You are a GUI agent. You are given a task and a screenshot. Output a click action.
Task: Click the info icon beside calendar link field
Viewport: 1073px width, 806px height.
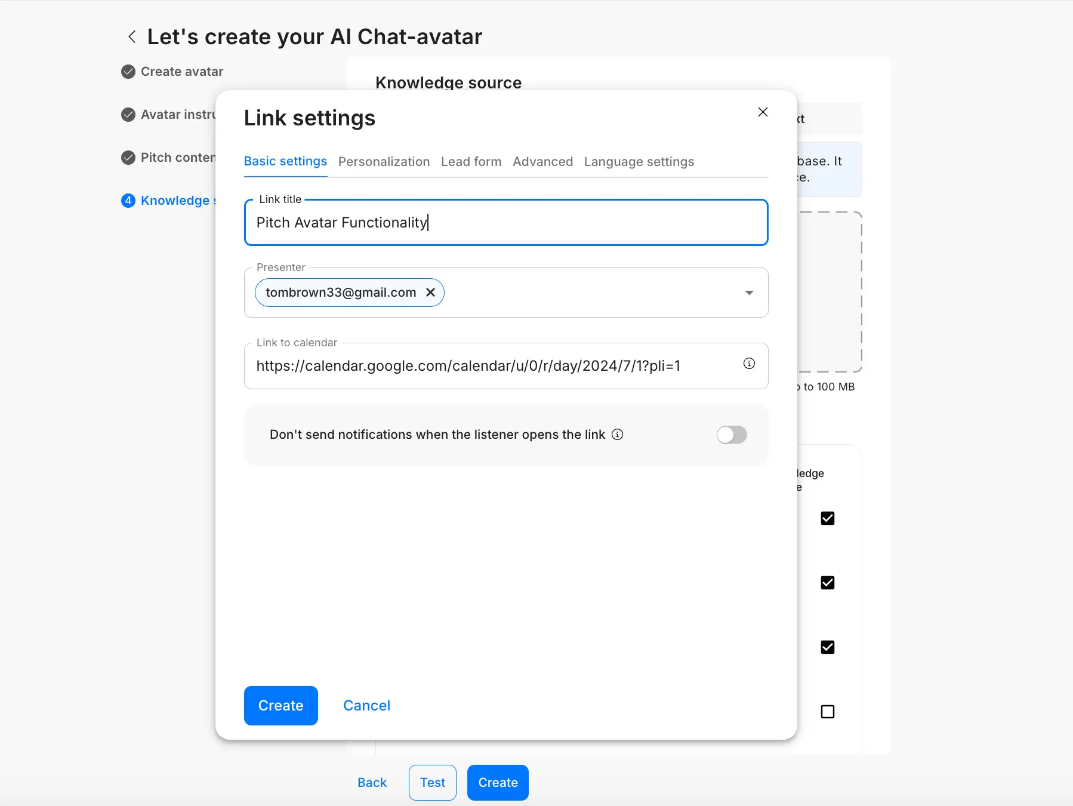748,363
